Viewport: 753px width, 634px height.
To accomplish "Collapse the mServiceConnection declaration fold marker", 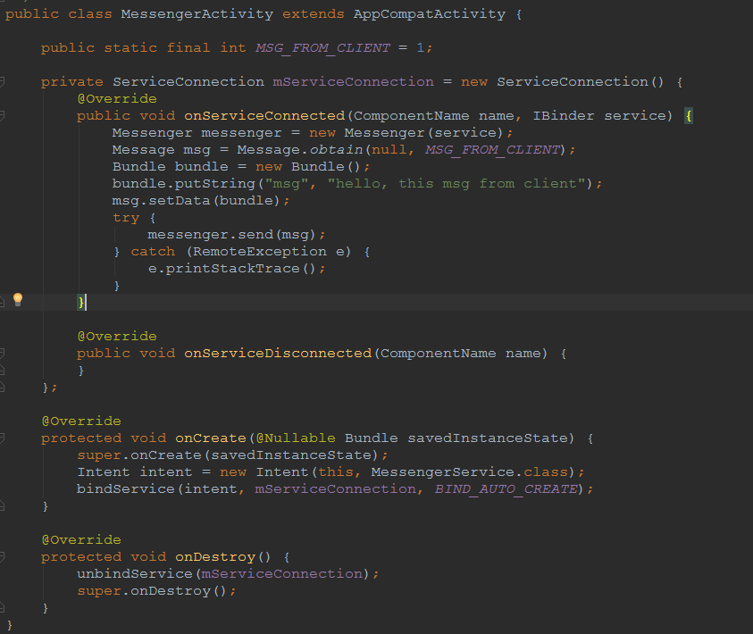I will pyautogui.click(x=2, y=82).
